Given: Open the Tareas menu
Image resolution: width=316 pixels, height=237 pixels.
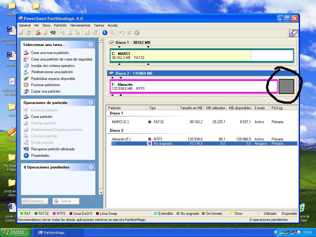Looking at the screenshot, I should click(x=99, y=25).
